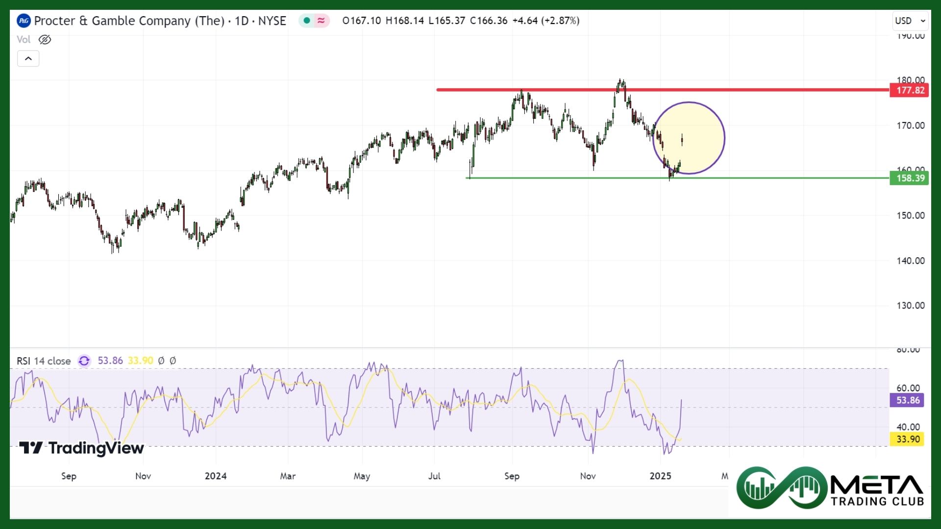Collapse the indicator legend with the chevron button
The height and width of the screenshot is (529, 941).
(28, 59)
